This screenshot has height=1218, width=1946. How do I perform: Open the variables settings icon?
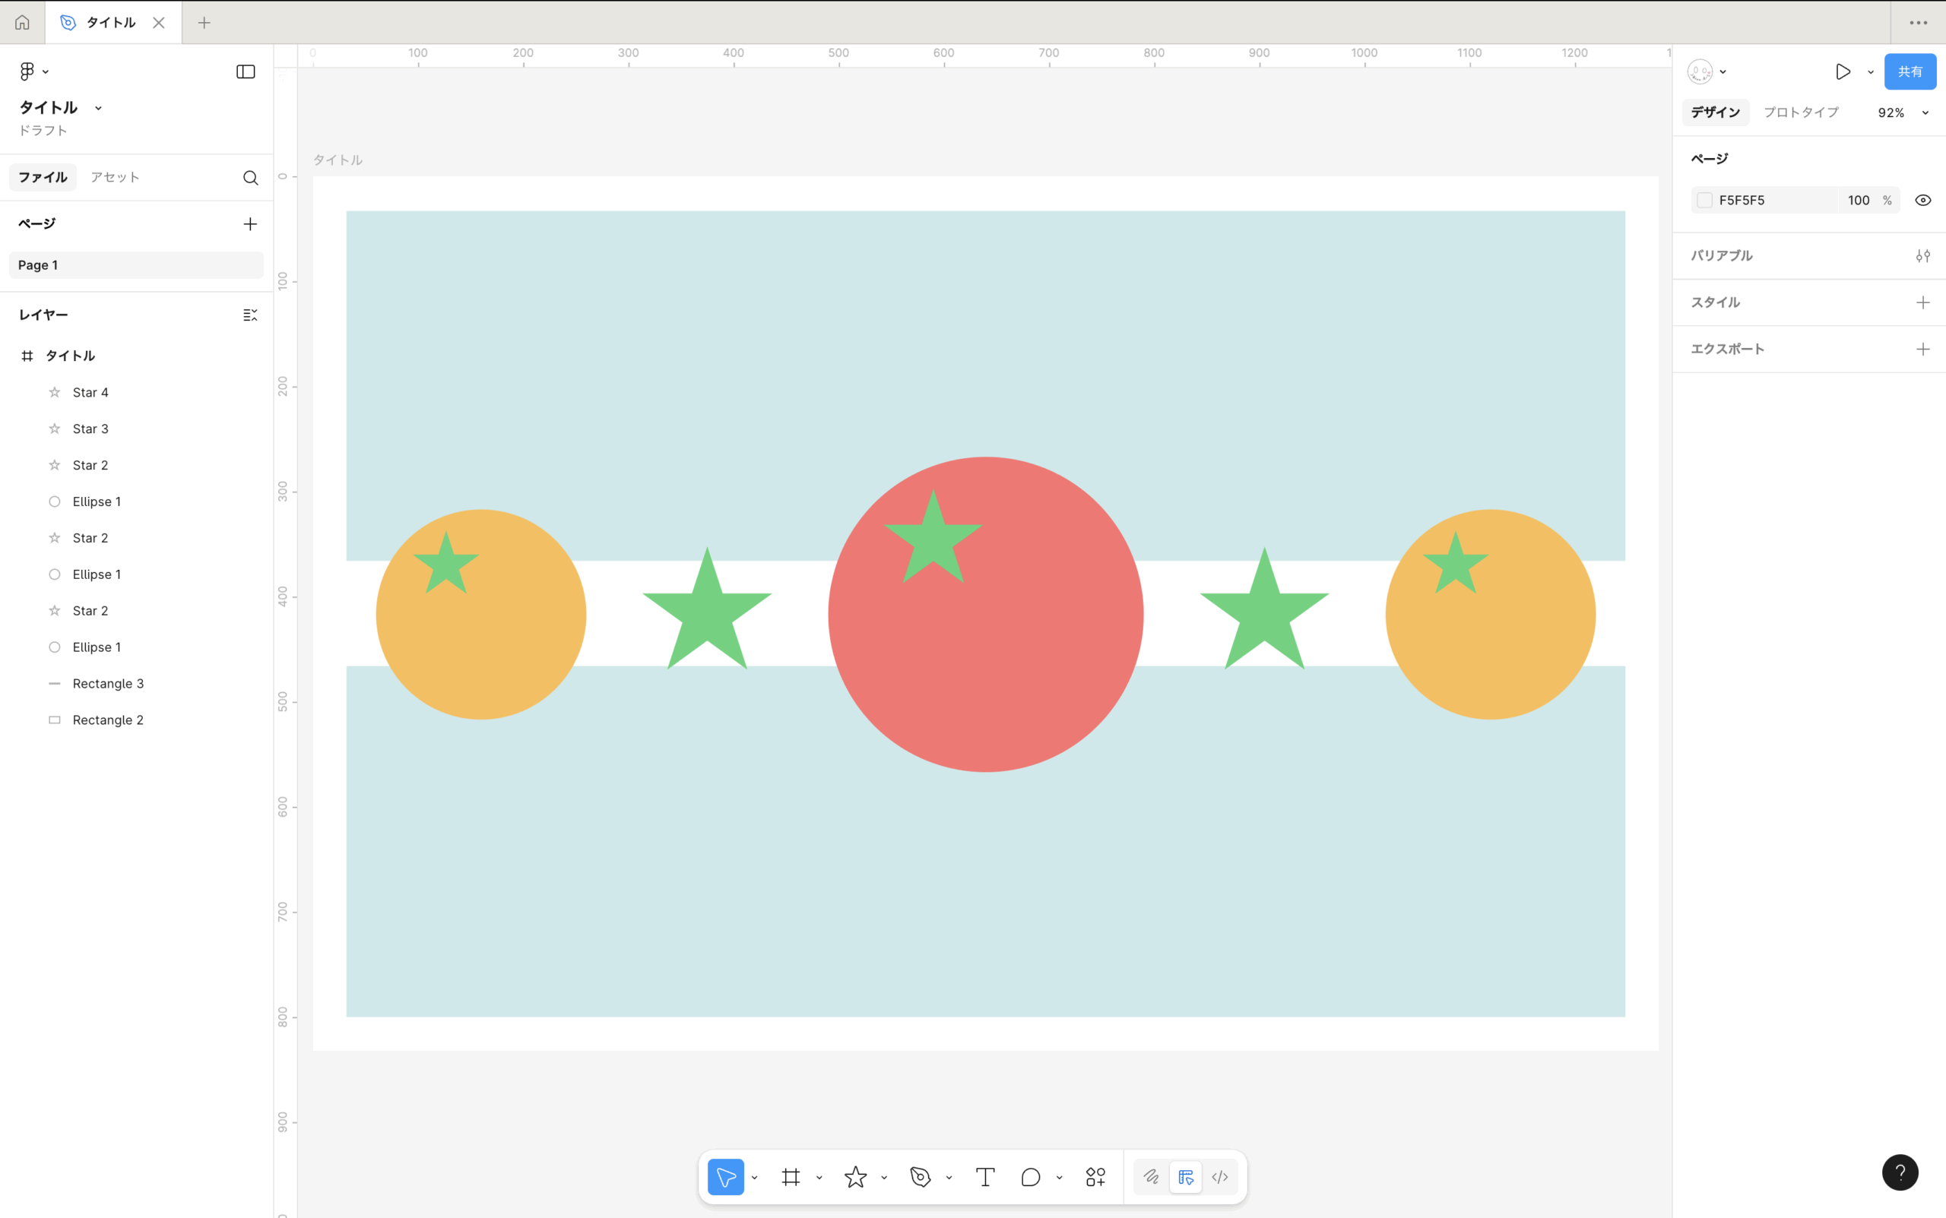pyautogui.click(x=1922, y=255)
